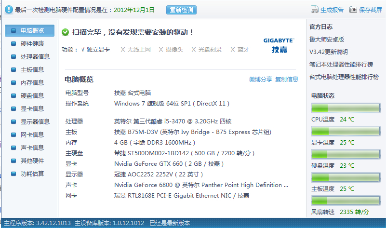Click the icon beside 网卡信息
Screen dimensions: 386x228
(13, 135)
